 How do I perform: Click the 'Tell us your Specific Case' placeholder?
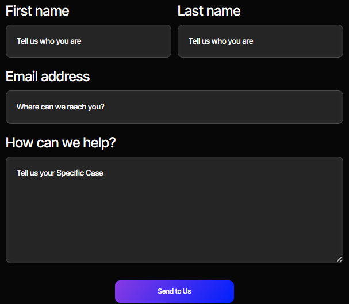[x=60, y=173]
